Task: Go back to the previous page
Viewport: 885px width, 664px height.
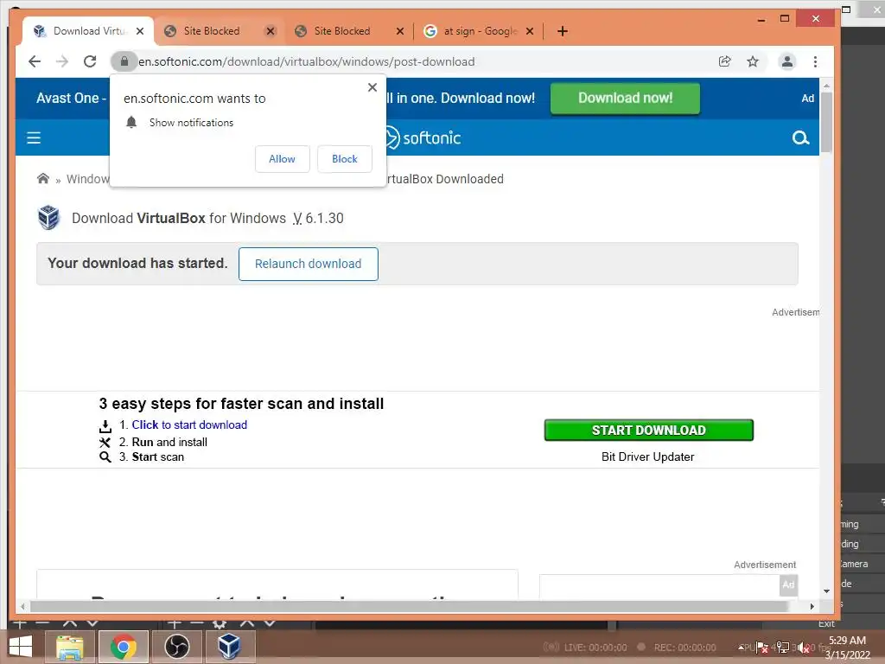Action: (x=35, y=61)
